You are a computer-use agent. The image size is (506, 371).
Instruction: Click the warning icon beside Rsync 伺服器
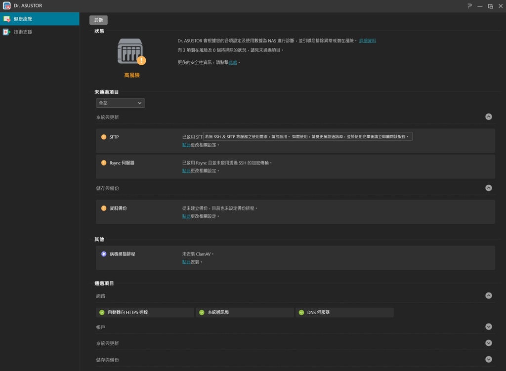click(104, 163)
